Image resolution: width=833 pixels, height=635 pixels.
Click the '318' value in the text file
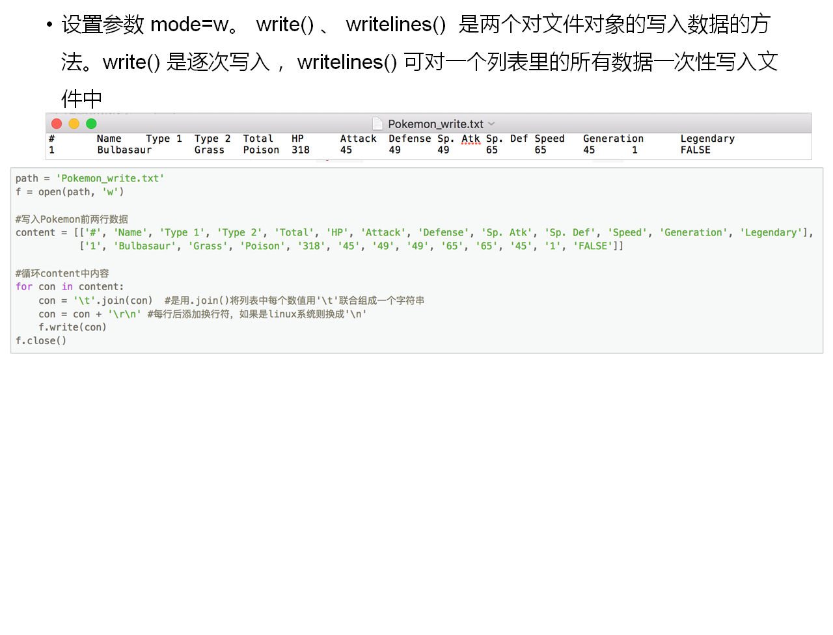[x=301, y=150]
